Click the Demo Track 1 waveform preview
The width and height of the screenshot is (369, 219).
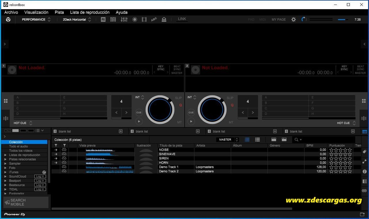click(x=110, y=167)
